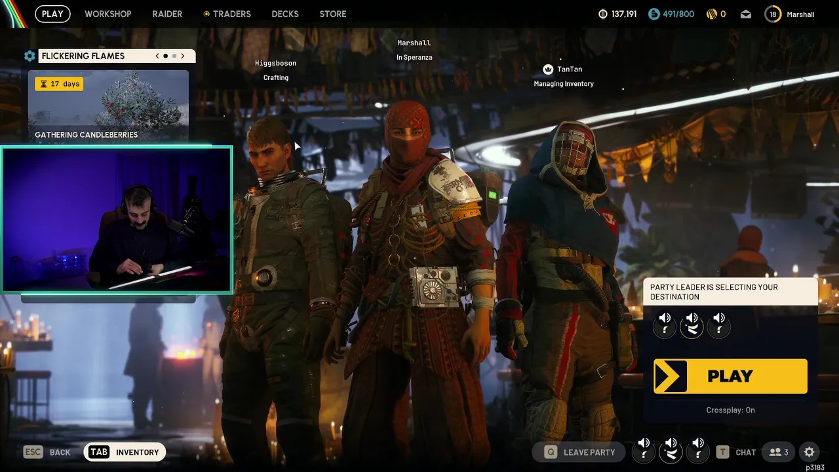Screen dimensions: 839x472
Task: Open the Traders tab
Action: click(227, 14)
